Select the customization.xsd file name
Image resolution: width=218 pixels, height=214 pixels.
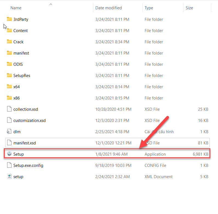[x=29, y=120]
